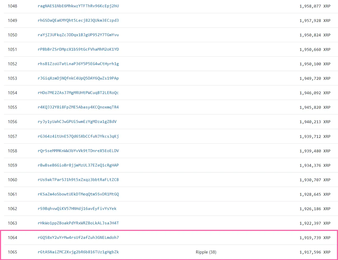Click balance 1,950,660 XRP

click(x=315, y=49)
